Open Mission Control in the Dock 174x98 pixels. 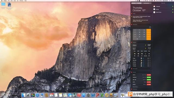pyautogui.click(x=33, y=95)
